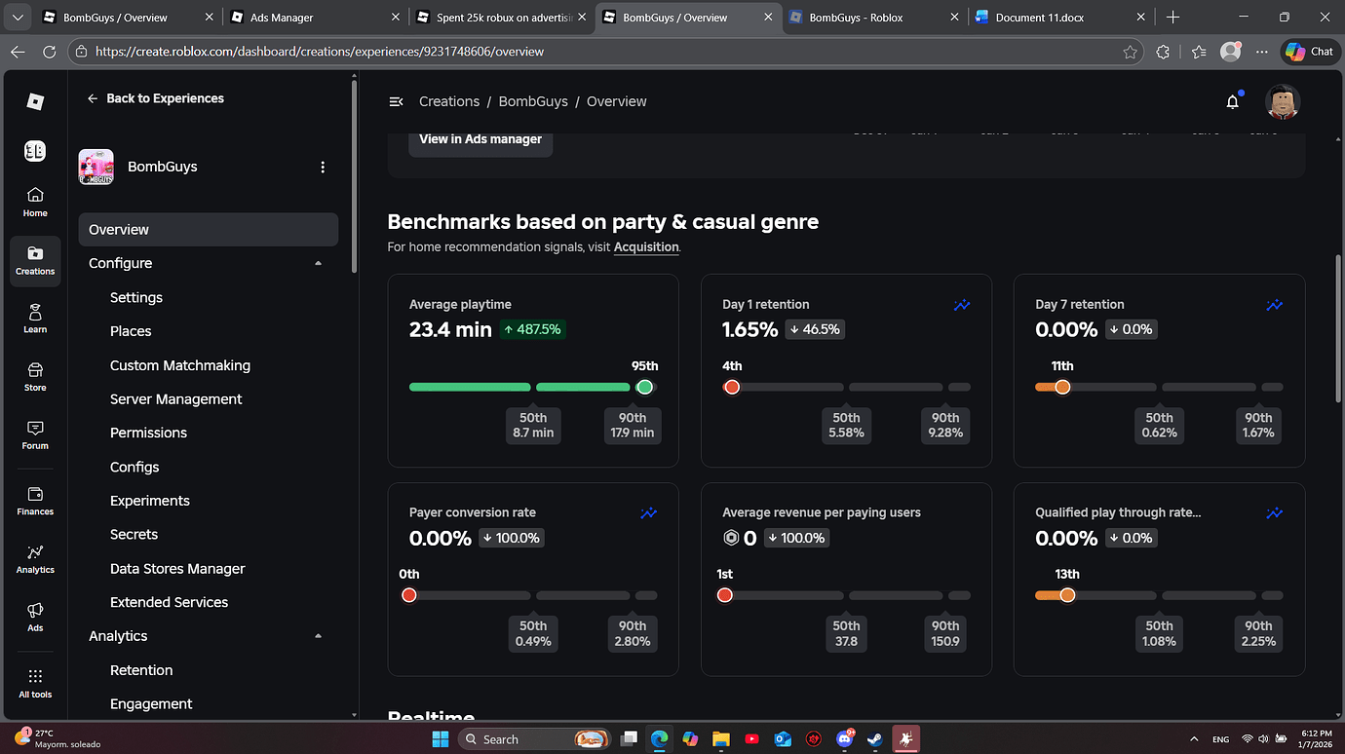Refresh the browser page
The width and height of the screenshot is (1345, 754).
(49, 52)
